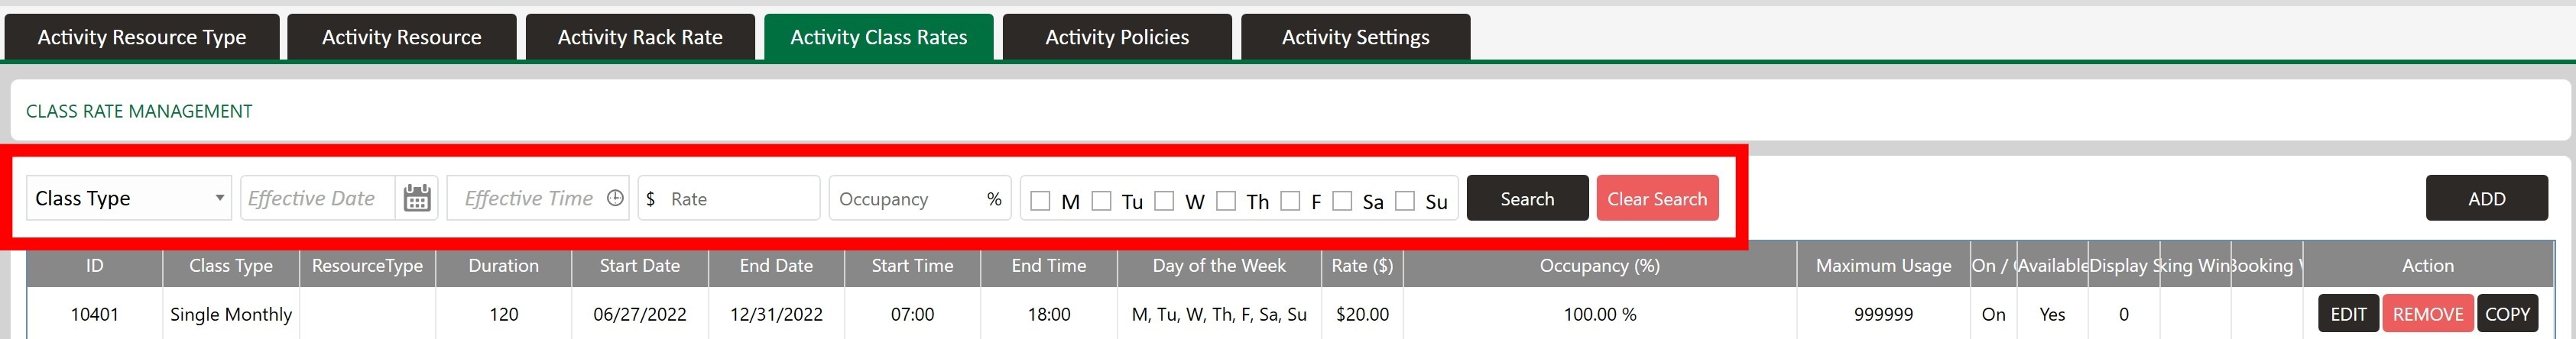Click ADD to create class rate
This screenshot has width=2576, height=339.
point(2486,198)
